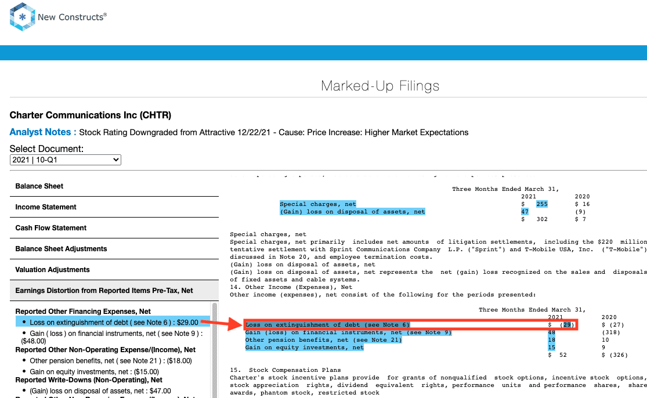647x398 pixels.
Task: Click the (318) value in the 2020 column
Action: click(610, 332)
